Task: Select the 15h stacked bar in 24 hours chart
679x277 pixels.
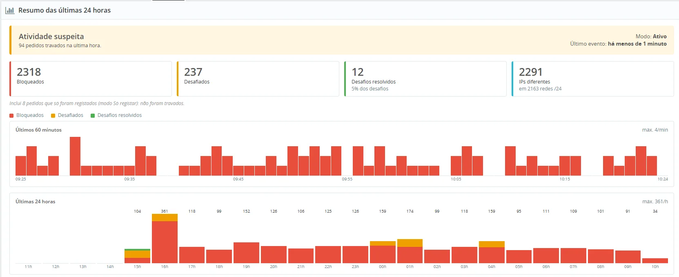Action: [x=137, y=256]
